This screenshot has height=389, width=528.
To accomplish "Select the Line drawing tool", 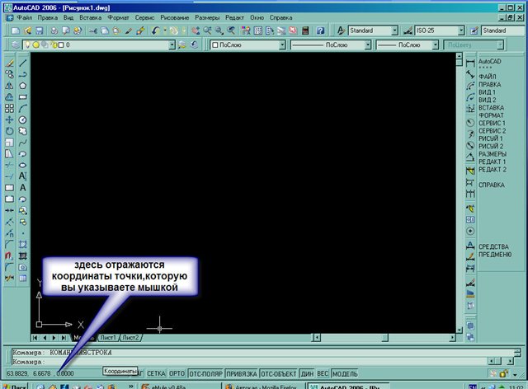I will [23, 62].
